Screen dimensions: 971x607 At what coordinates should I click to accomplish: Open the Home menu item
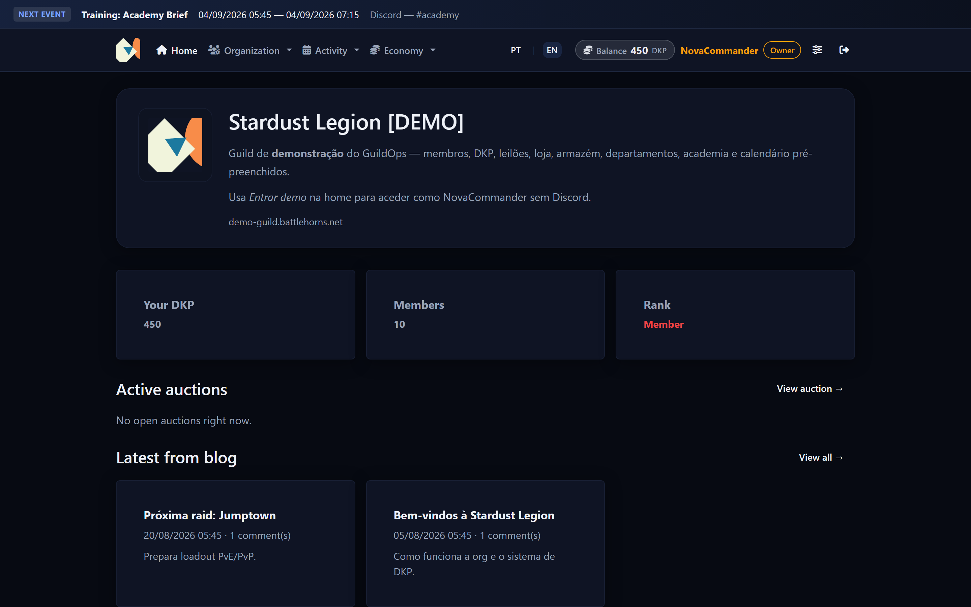(x=177, y=50)
